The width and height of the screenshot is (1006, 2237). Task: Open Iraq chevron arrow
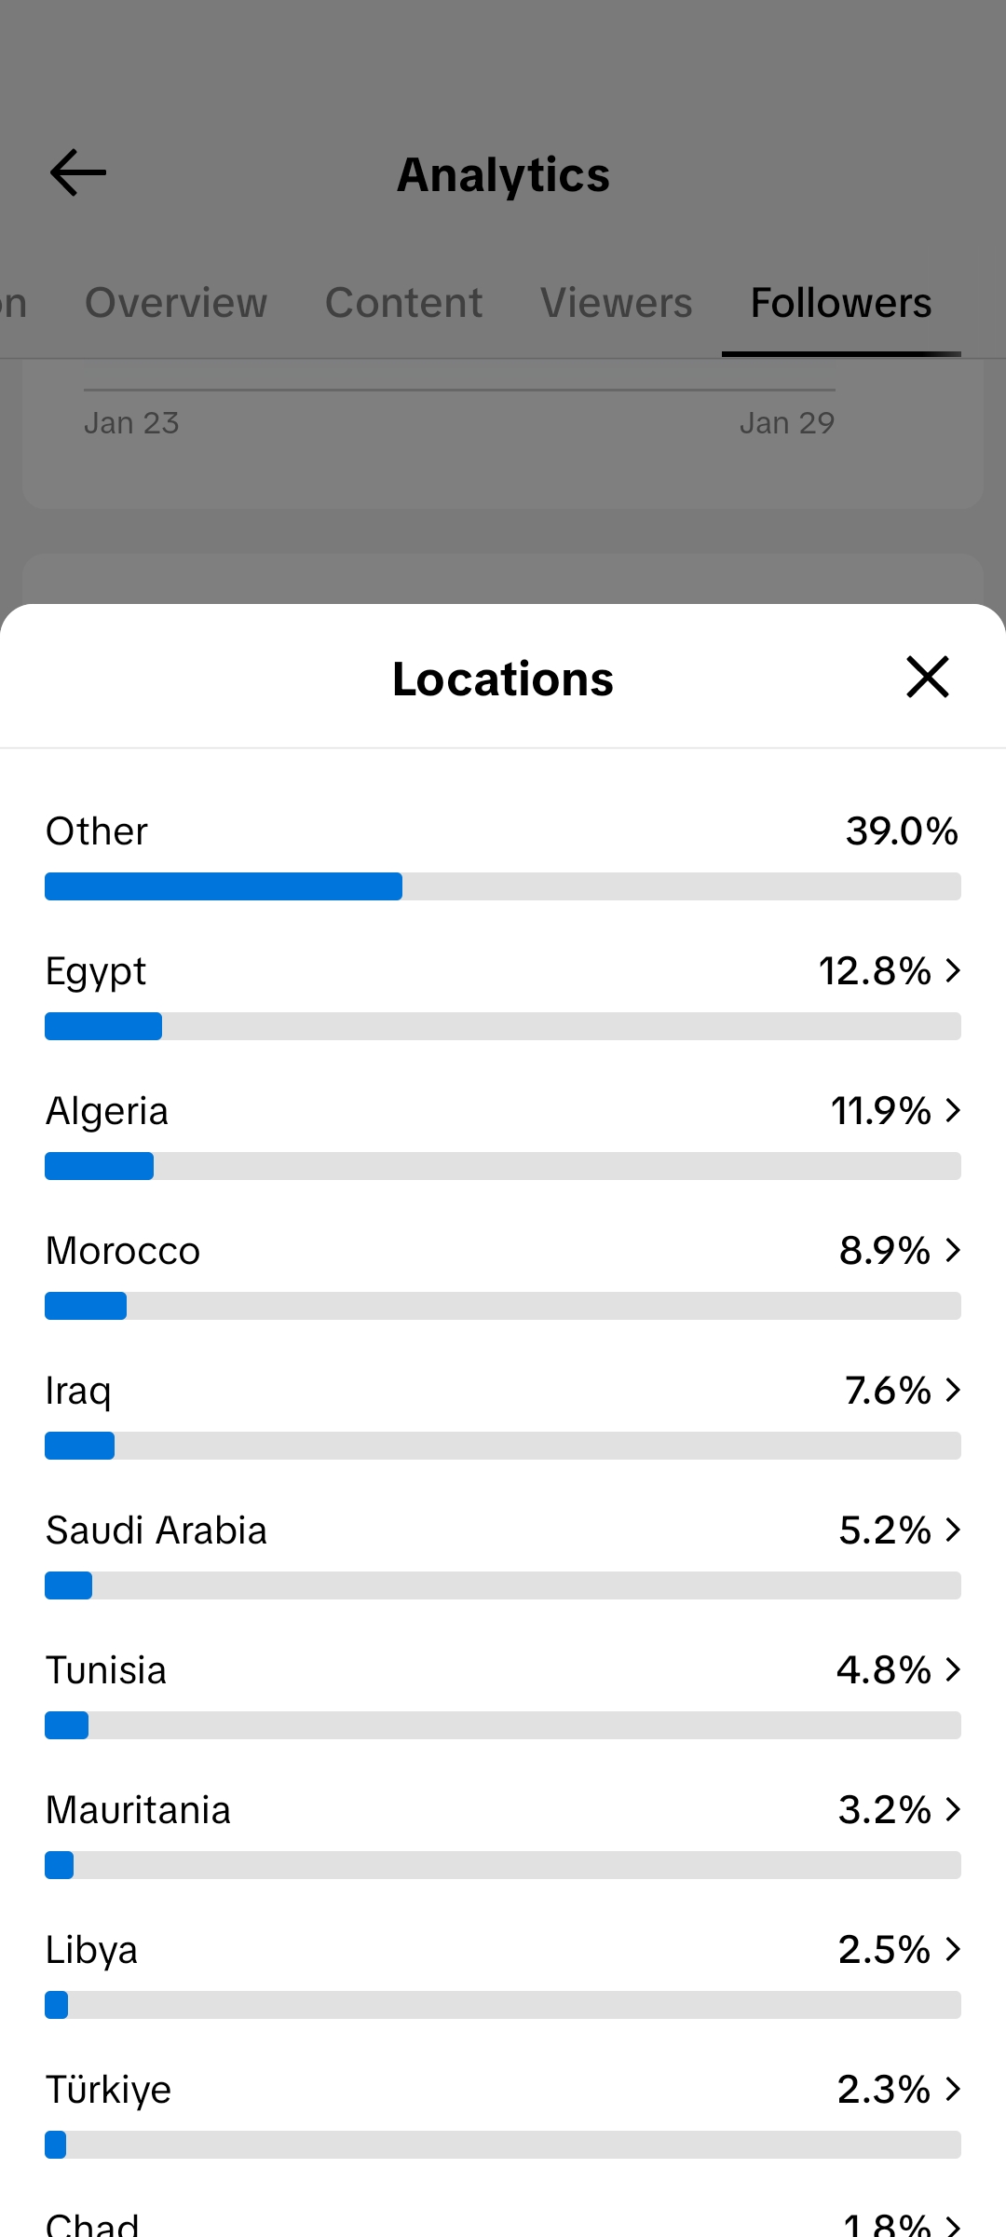coord(953,1391)
